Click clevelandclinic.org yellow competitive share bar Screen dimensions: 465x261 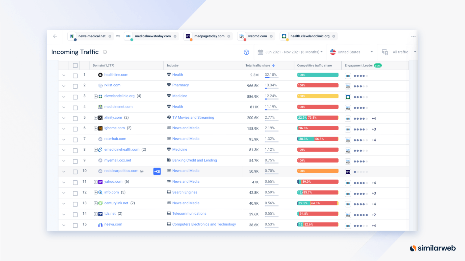pos(318,96)
